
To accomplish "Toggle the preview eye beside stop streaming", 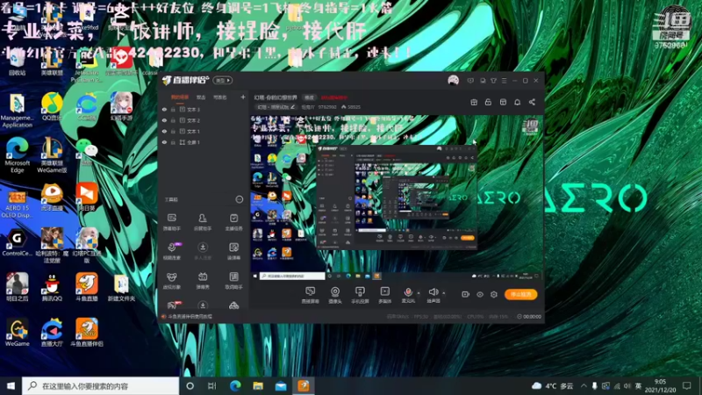I will click(x=480, y=295).
